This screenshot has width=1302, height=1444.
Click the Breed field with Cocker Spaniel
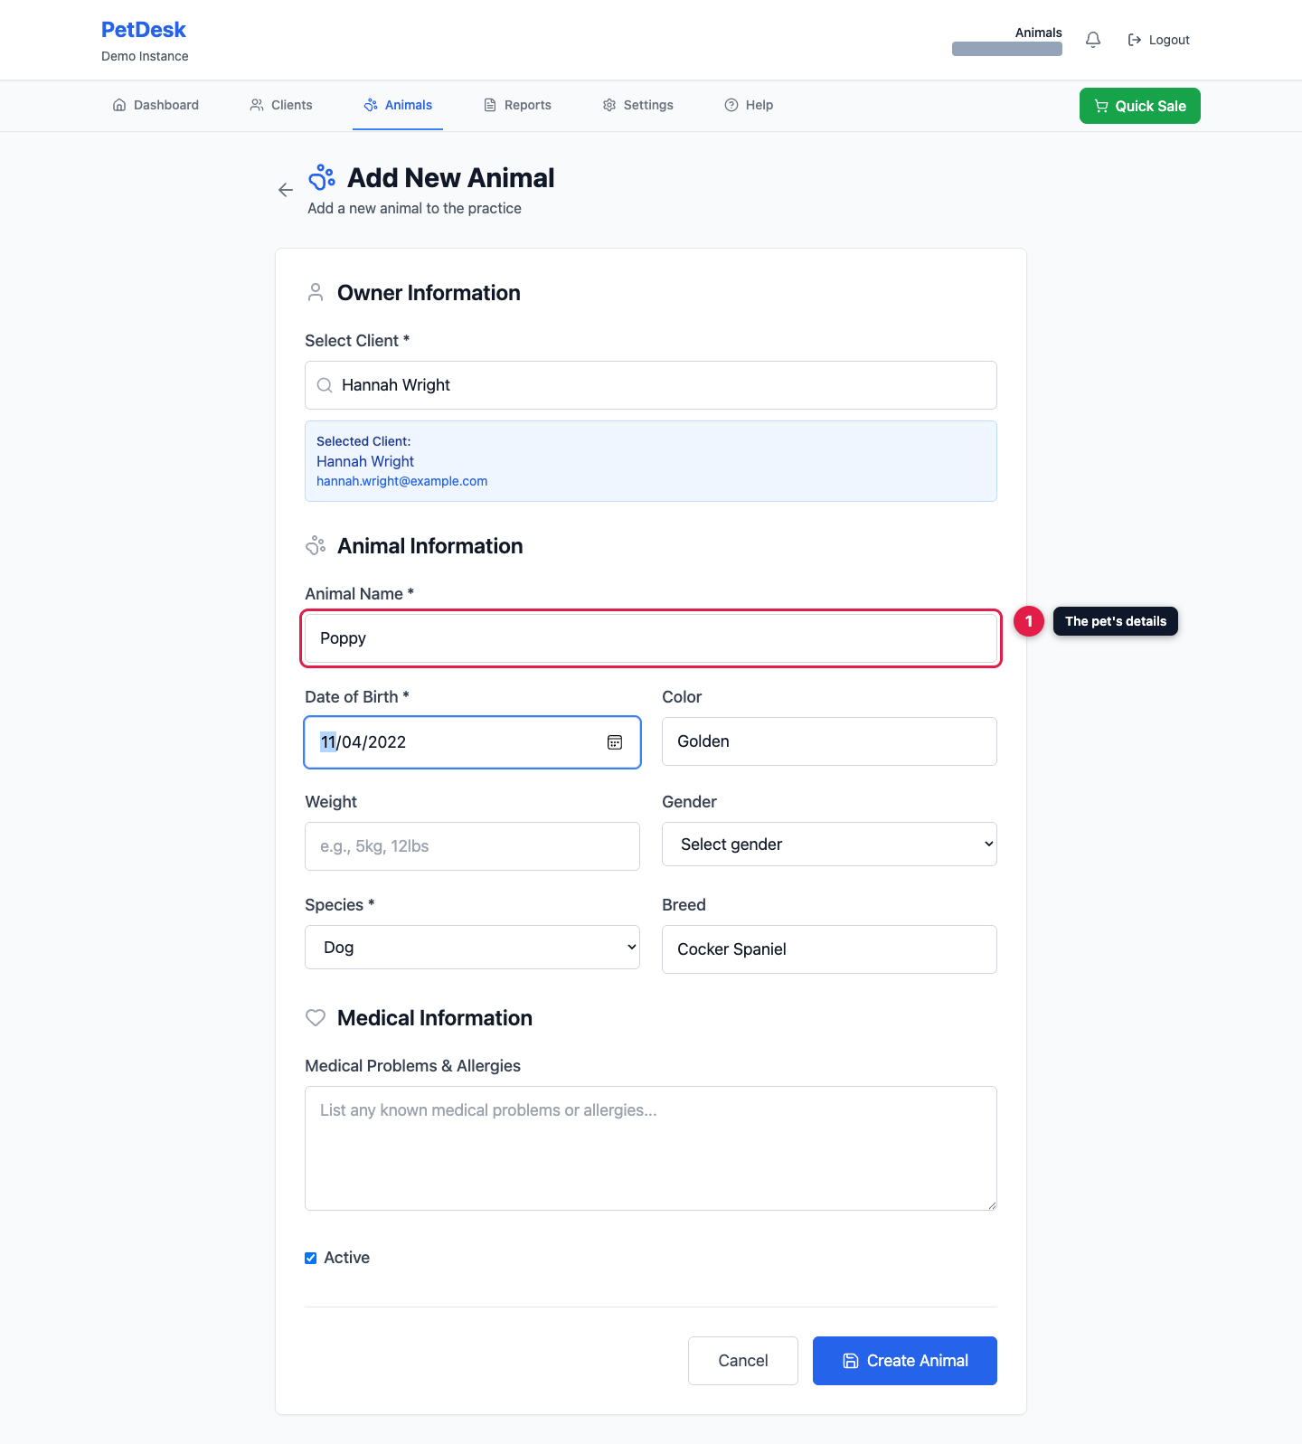829,949
